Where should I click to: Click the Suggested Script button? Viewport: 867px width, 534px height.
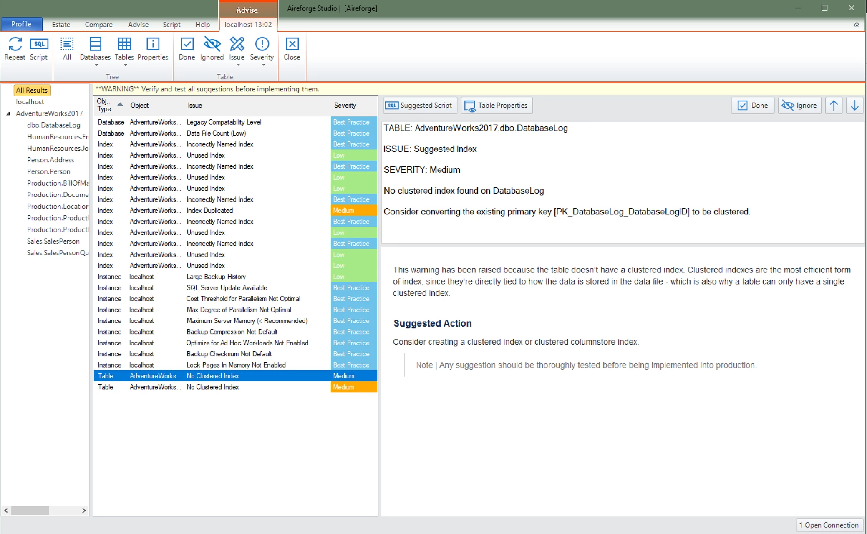420,106
